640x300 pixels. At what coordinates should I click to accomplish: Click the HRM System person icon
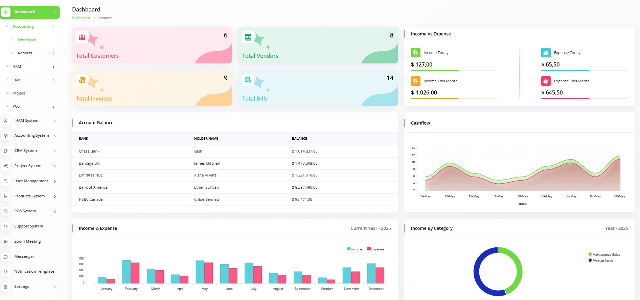pyautogui.click(x=5, y=120)
